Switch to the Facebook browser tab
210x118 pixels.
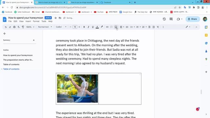pyautogui.click(x=116, y=2)
